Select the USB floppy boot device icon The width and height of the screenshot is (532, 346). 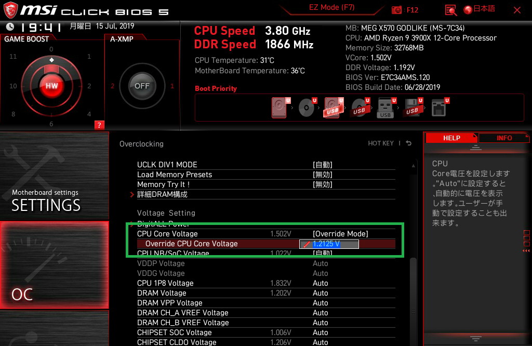[413, 108]
